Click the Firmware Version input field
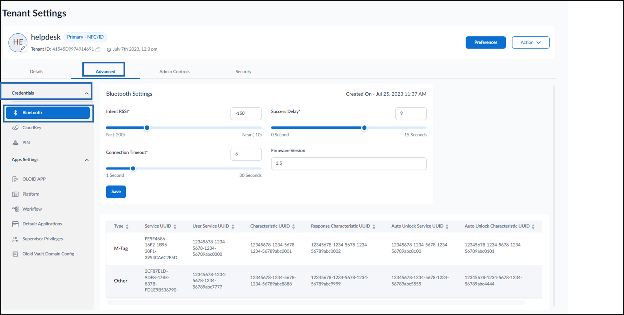Screen dimensions: 624x315 pyautogui.click(x=349, y=164)
